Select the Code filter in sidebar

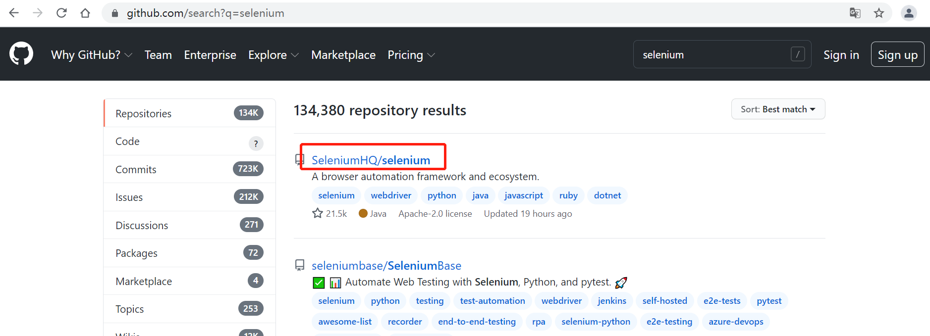click(189, 141)
